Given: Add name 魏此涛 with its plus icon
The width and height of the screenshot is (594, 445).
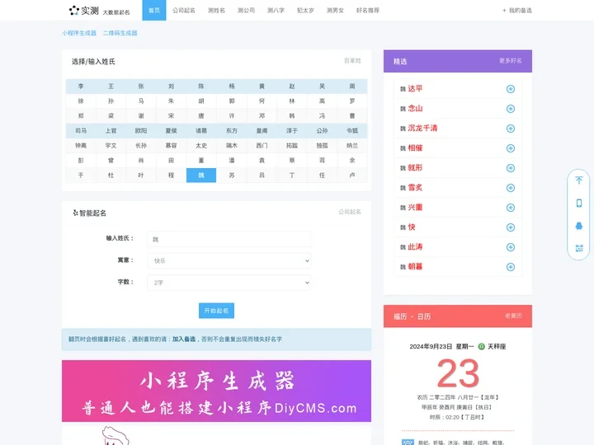Looking at the screenshot, I should [x=511, y=247].
